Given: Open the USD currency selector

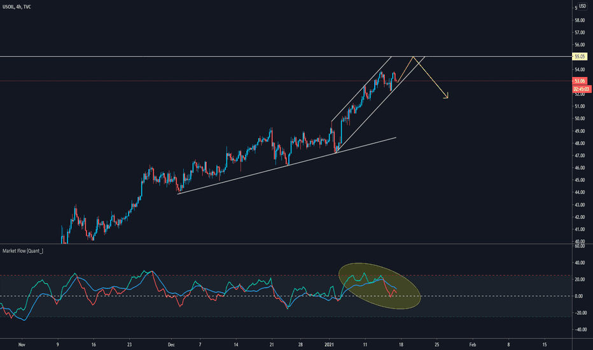Looking at the screenshot, I should 582,6.
